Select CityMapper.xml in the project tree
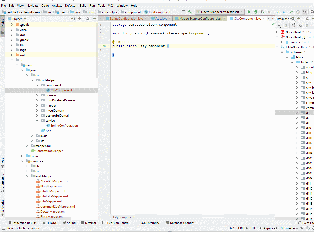The width and height of the screenshot is (314, 232). click(x=51, y=201)
